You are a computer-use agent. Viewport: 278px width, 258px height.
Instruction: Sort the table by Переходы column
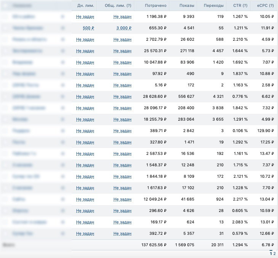(x=214, y=5)
